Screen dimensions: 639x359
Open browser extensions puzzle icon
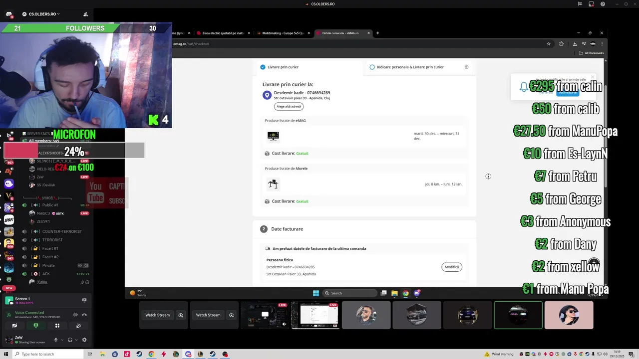pyautogui.click(x=561, y=44)
